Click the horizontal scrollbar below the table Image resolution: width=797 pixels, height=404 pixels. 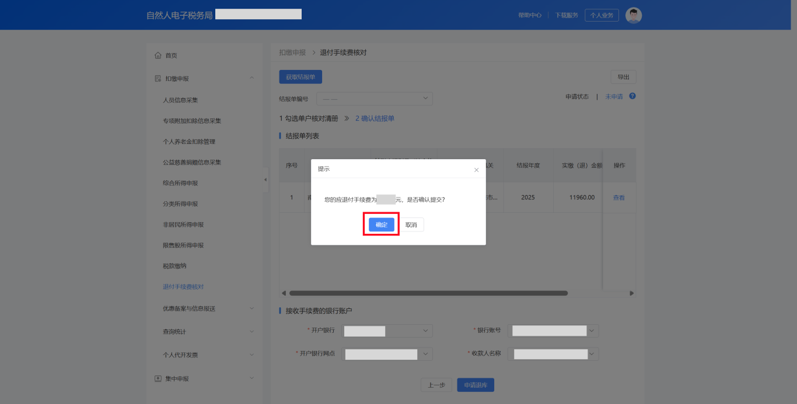tap(426, 293)
